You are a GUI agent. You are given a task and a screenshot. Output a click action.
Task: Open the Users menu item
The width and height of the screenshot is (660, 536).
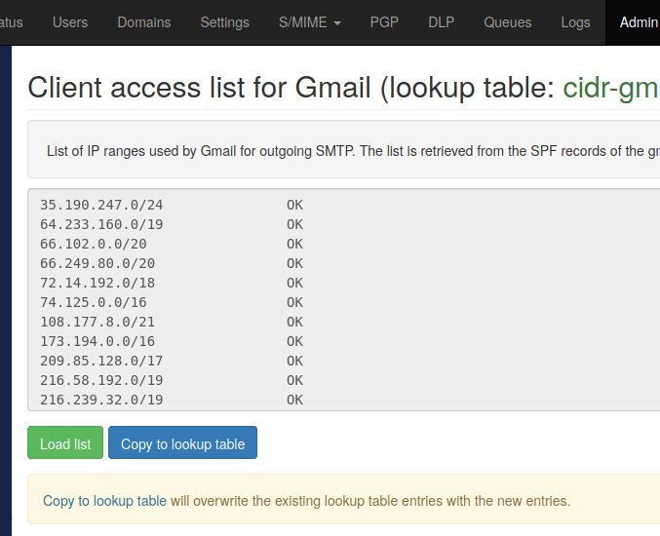pos(70,22)
